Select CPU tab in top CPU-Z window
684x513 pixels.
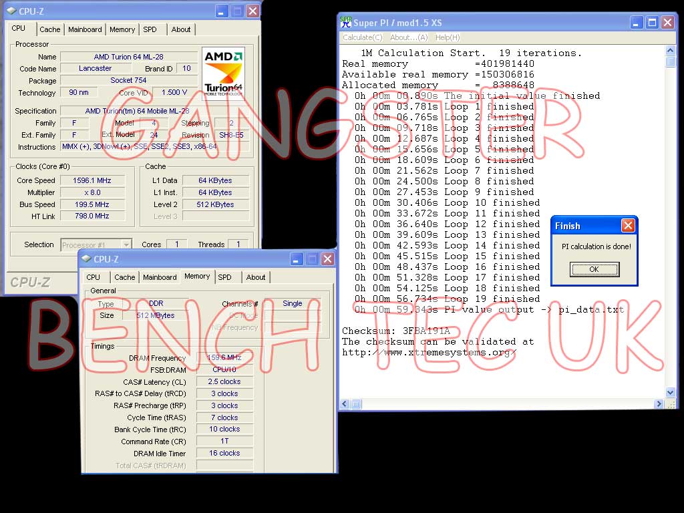[18, 28]
